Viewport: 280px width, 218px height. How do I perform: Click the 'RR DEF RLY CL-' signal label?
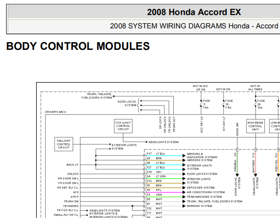click(68, 187)
